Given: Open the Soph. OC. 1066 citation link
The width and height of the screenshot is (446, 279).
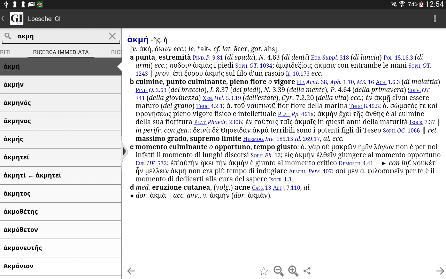Looking at the screenshot, I should [x=401, y=130].
